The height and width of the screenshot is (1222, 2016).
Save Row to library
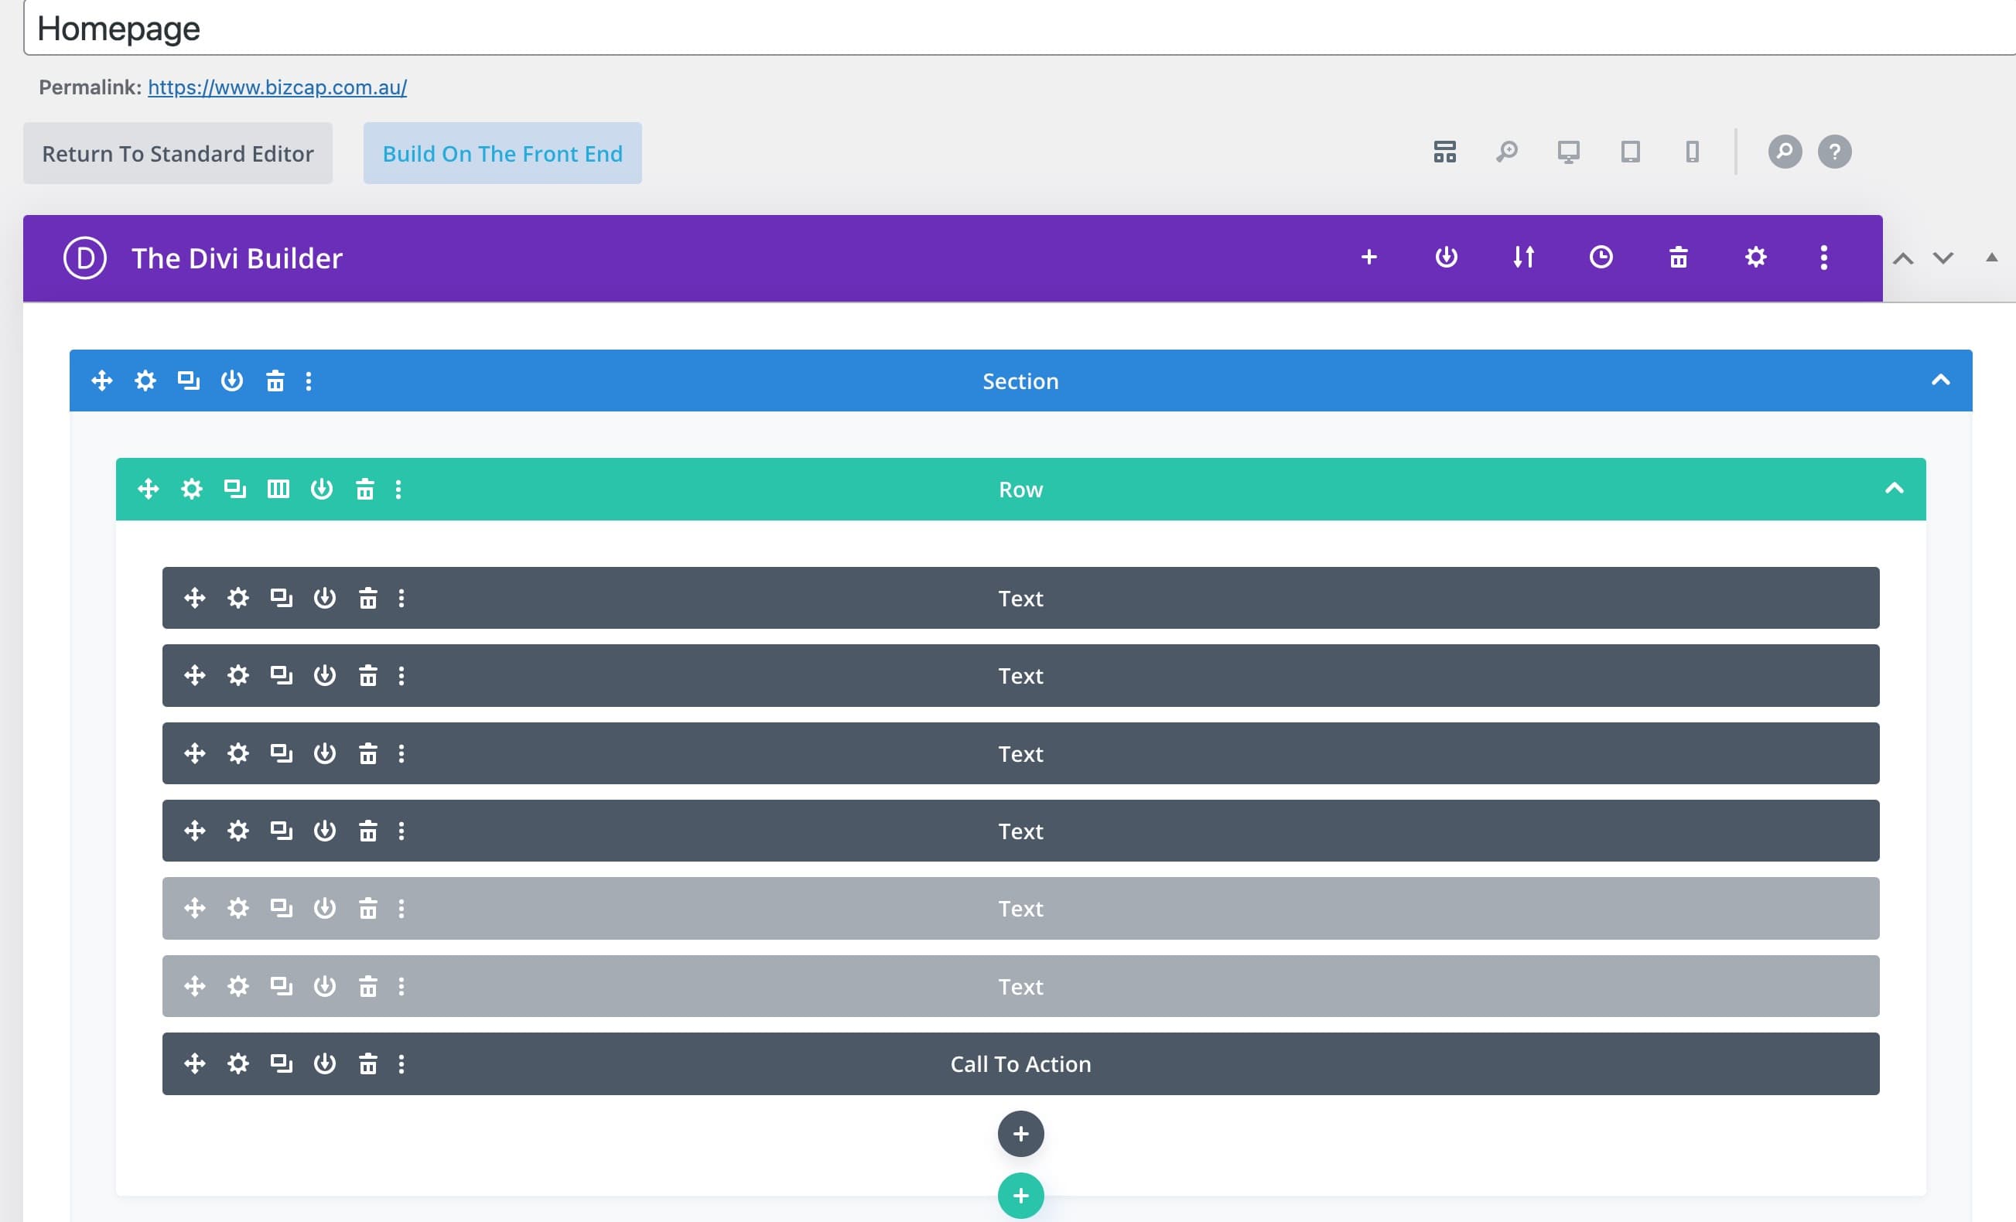pos(322,489)
